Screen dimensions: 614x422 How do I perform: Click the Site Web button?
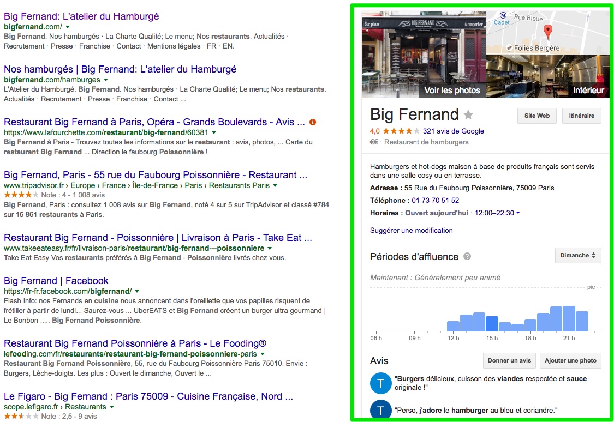click(537, 116)
